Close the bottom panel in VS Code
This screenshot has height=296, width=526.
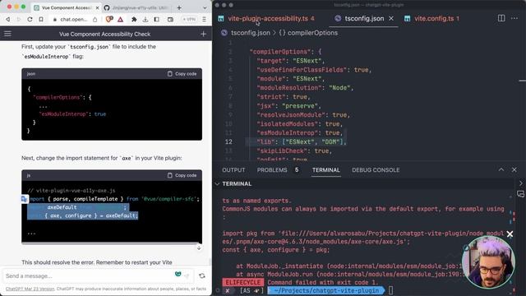click(x=514, y=170)
